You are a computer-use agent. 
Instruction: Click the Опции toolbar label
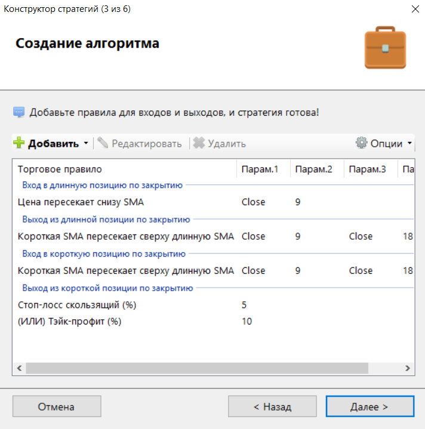[386, 144]
